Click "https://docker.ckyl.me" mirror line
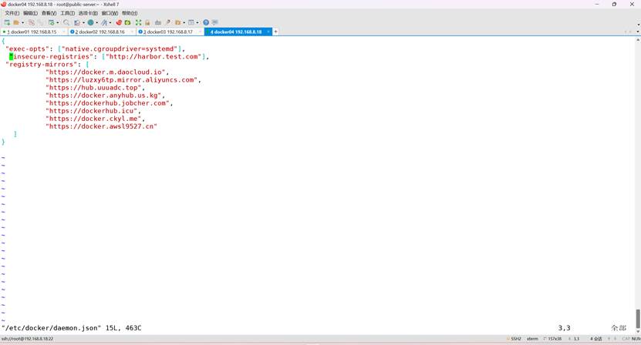Image resolution: width=641 pixels, height=345 pixels. pos(93,119)
